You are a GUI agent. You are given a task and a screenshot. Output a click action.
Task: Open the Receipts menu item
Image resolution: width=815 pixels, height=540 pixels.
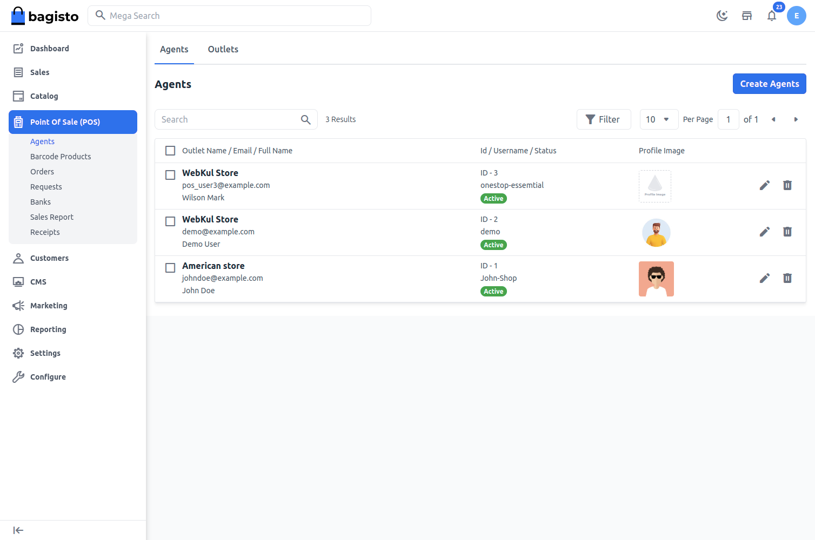(45, 232)
